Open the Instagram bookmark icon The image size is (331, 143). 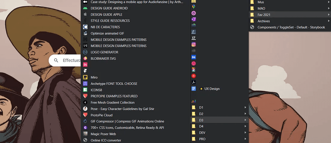click(x=193, y=44)
